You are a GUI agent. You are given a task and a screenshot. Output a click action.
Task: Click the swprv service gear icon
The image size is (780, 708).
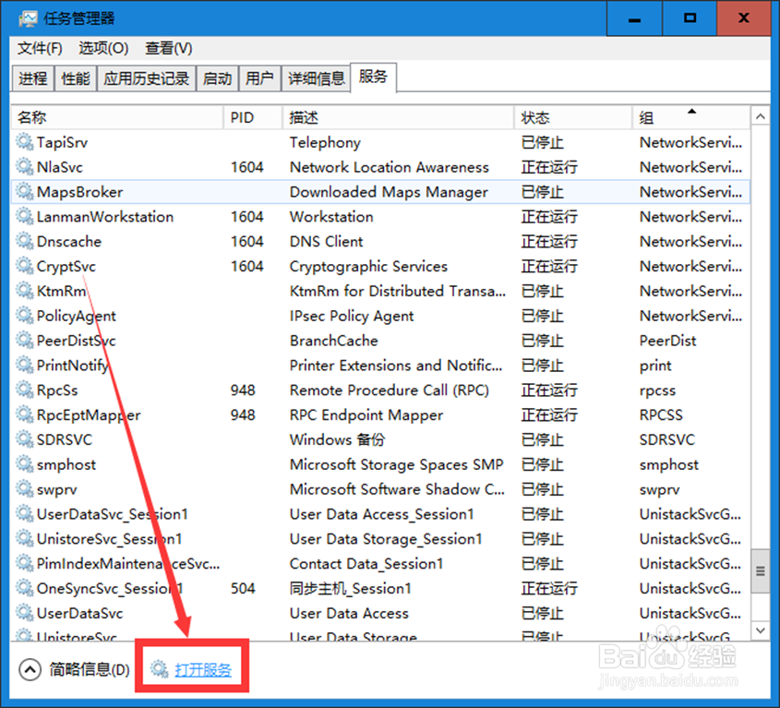23,489
